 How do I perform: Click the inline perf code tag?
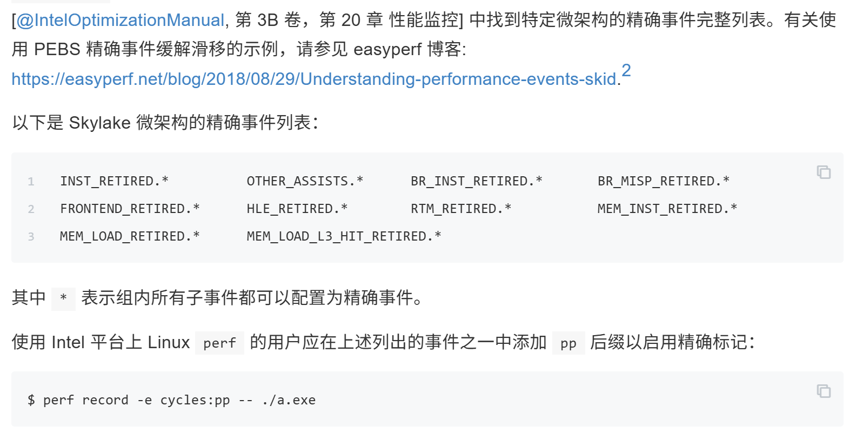click(219, 343)
